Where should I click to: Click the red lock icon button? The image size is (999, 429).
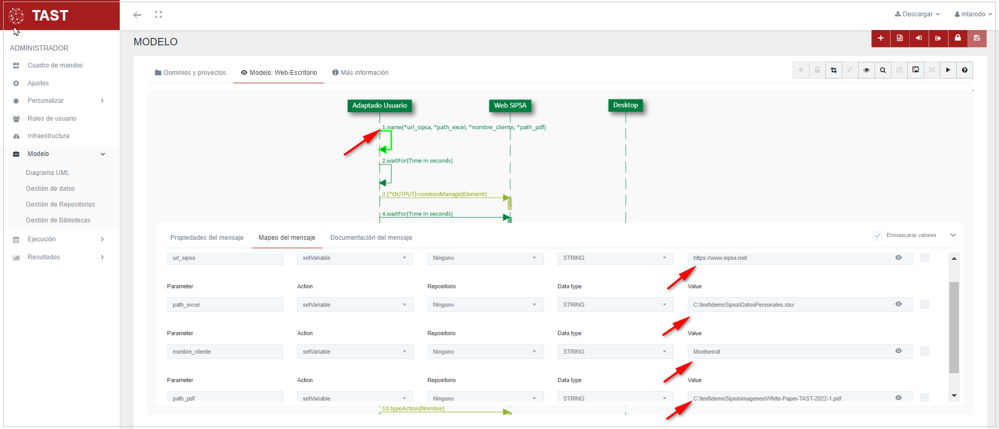point(957,38)
